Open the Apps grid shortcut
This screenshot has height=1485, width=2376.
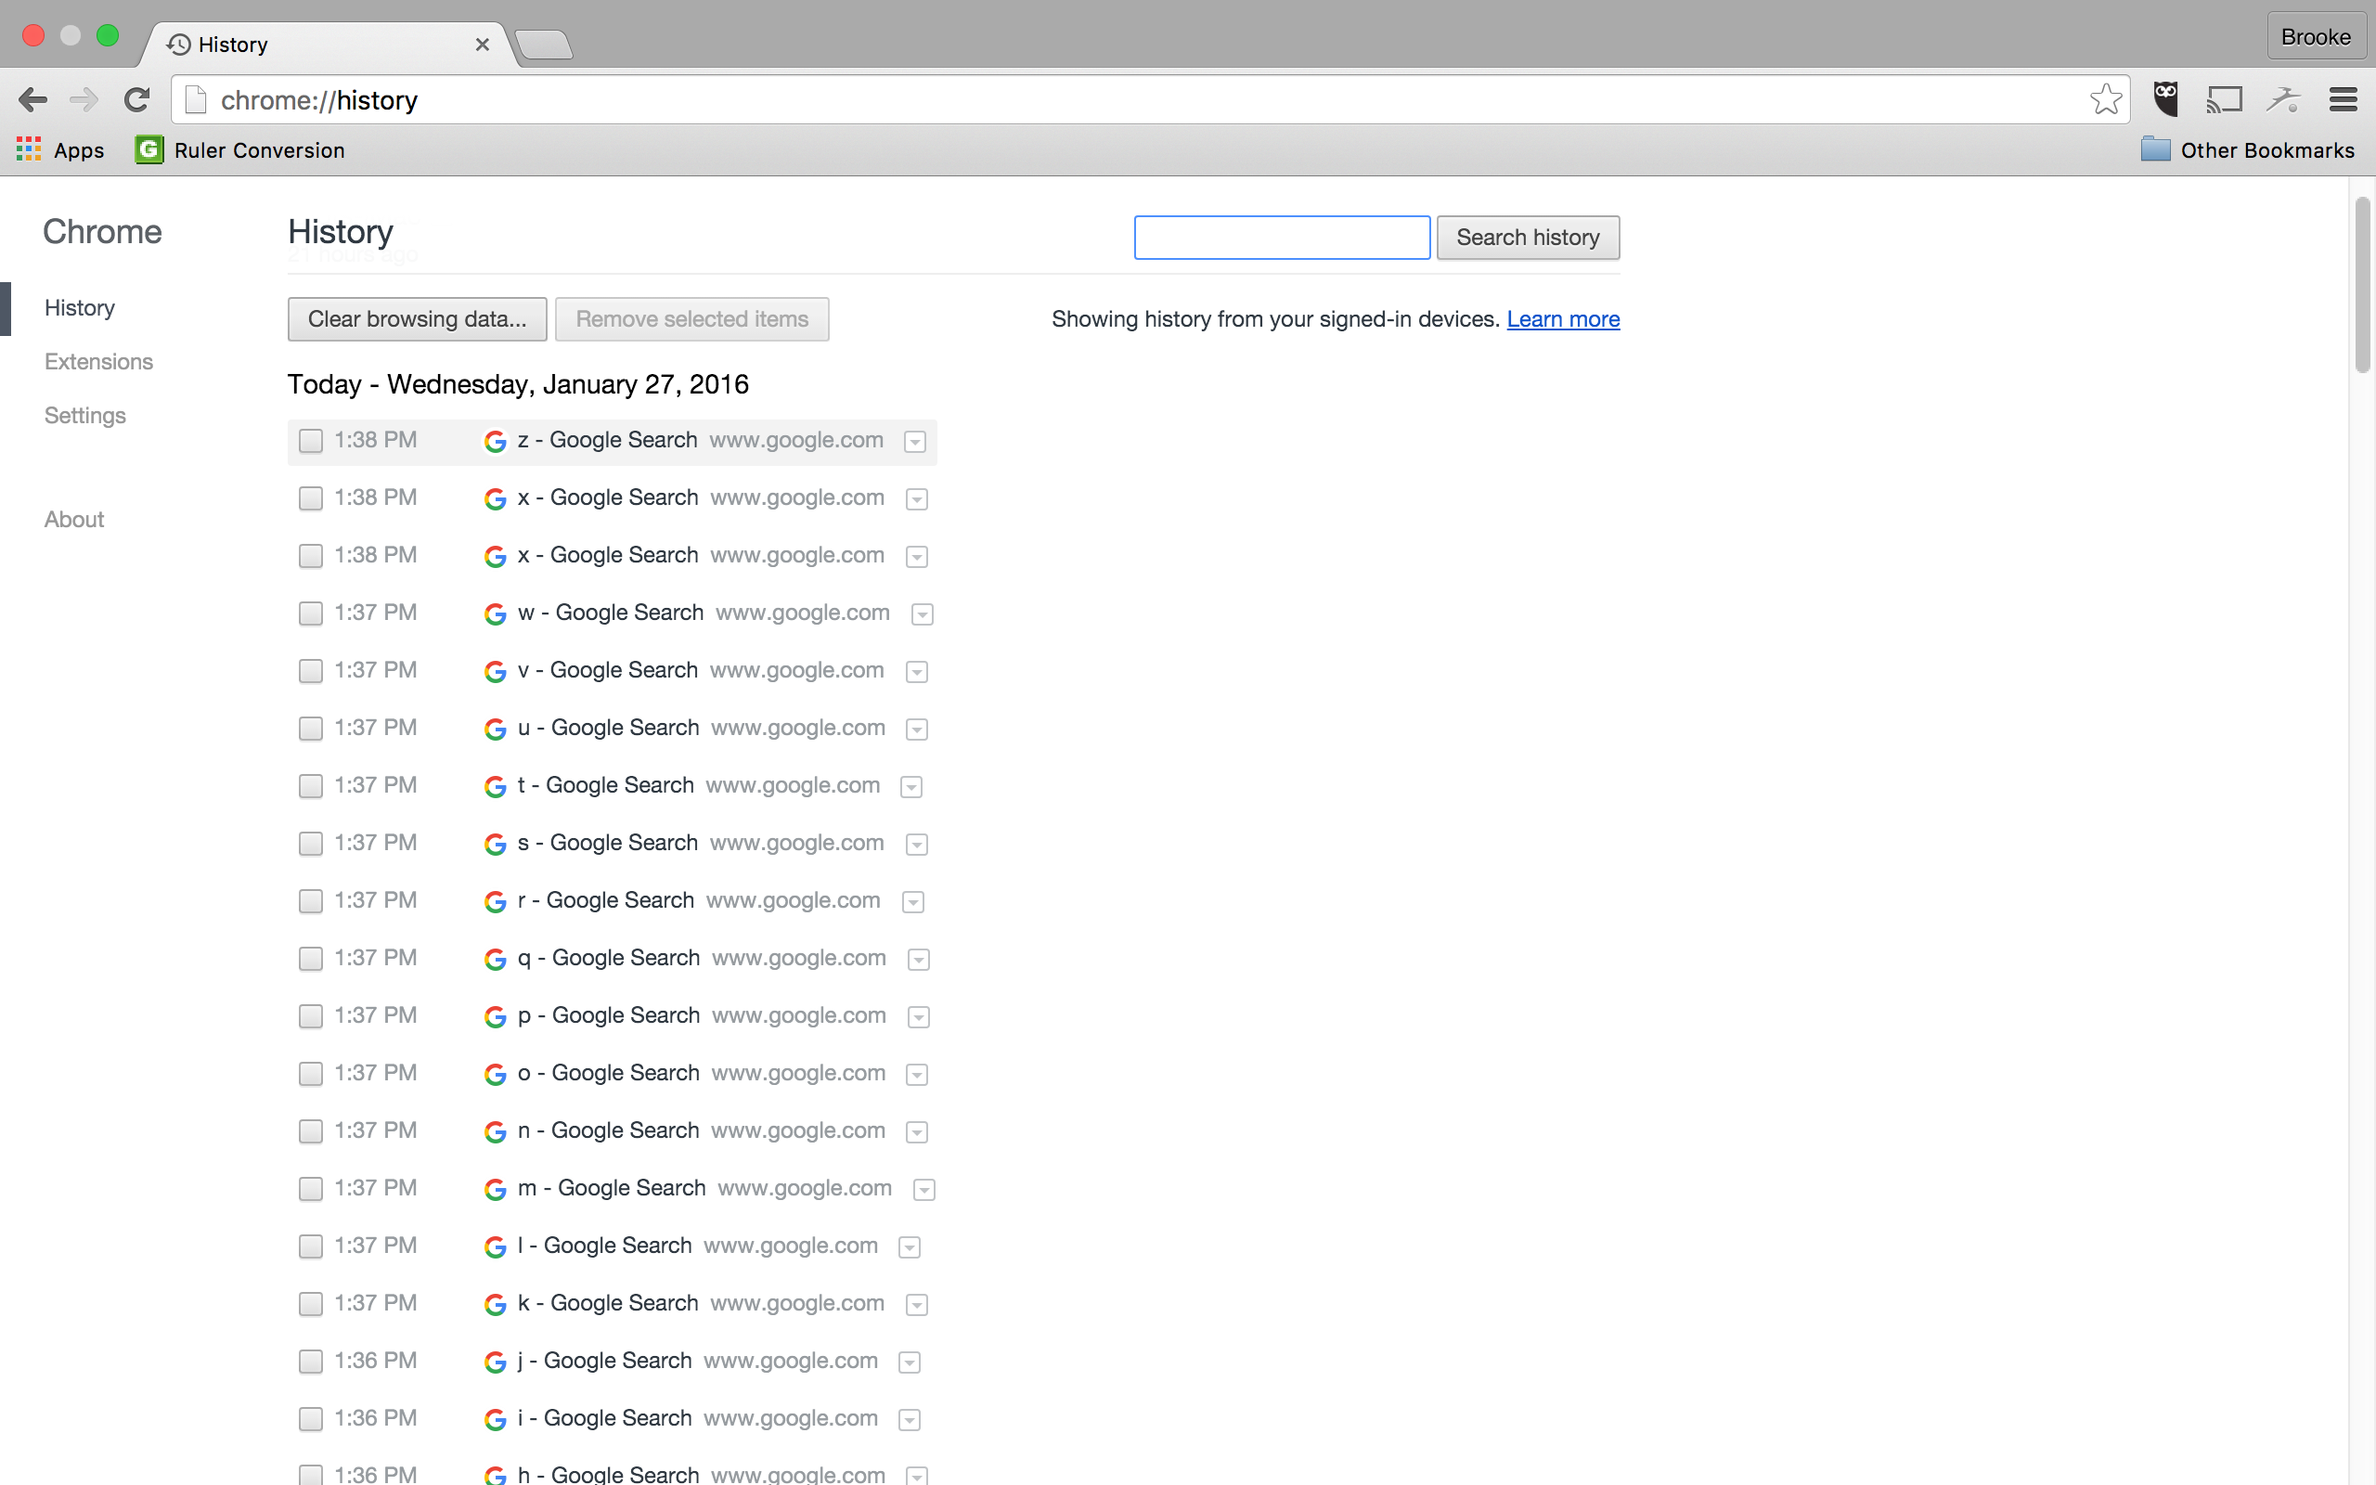tap(60, 150)
